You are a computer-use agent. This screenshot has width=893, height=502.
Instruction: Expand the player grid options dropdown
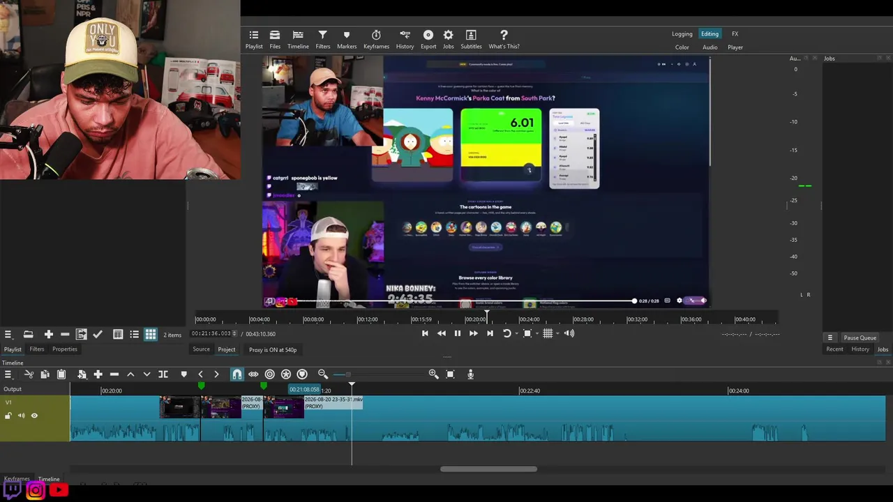pyautogui.click(x=557, y=333)
